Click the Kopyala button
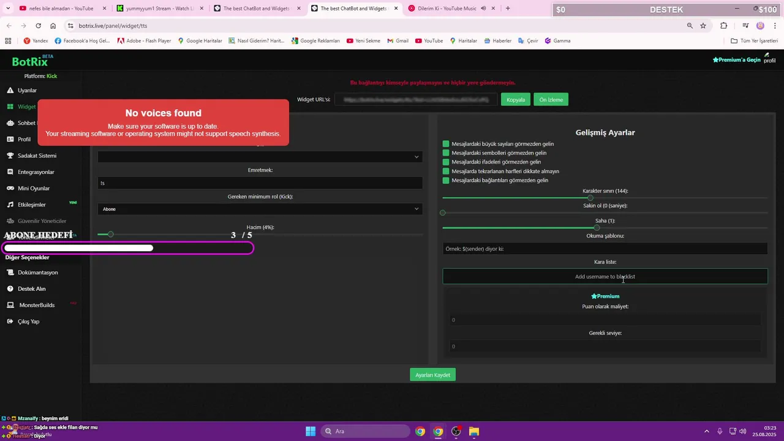This screenshot has height=441, width=784. [516, 99]
